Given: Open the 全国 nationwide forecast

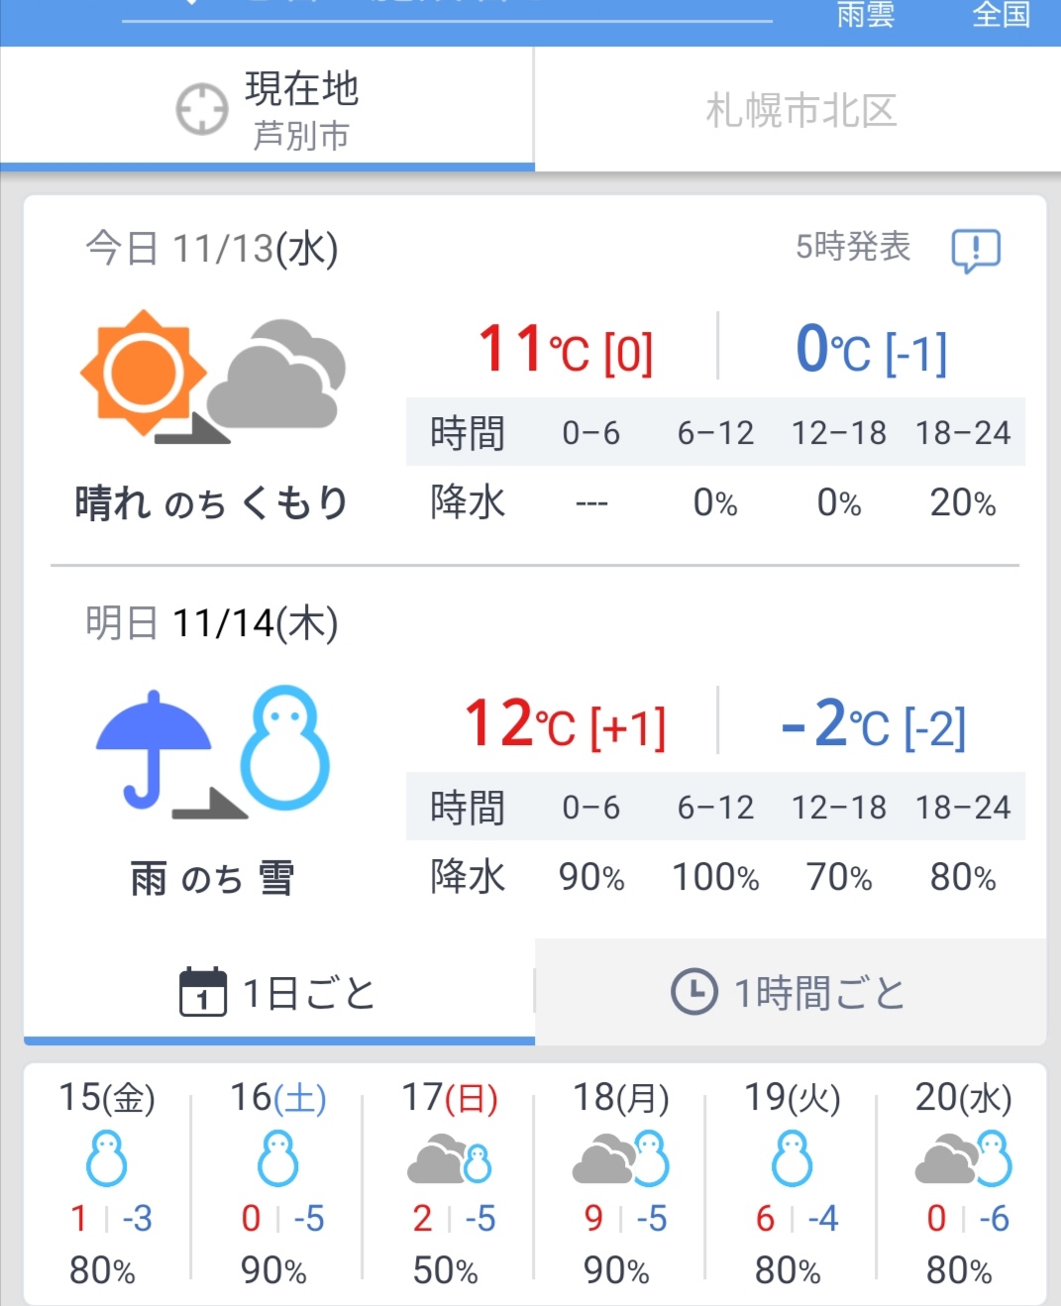Looking at the screenshot, I should coord(1001,15).
